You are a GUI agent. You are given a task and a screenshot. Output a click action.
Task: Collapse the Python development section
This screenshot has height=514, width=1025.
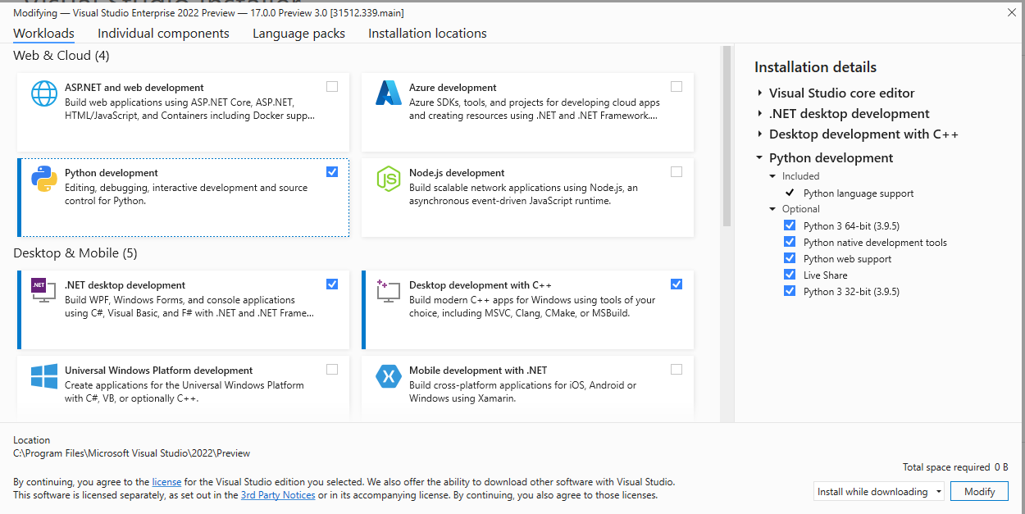(x=758, y=157)
